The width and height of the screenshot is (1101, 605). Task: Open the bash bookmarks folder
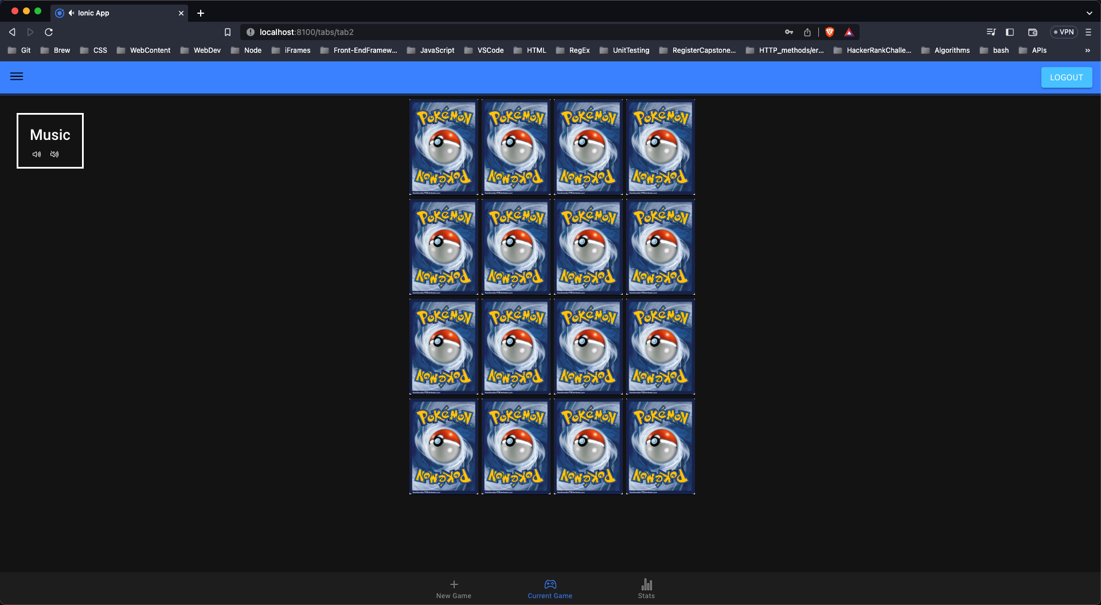coord(994,50)
